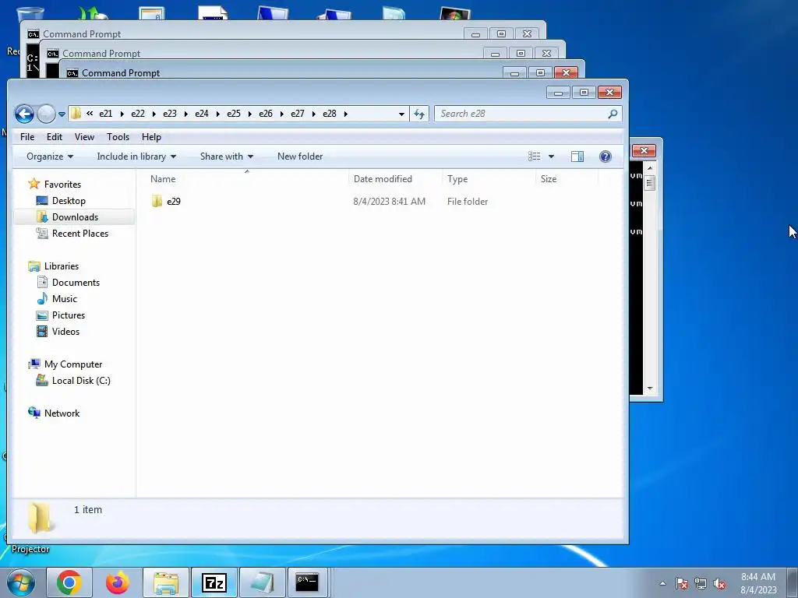Open Desktop in Favorites
Viewport: 798px width, 598px height.
coord(69,200)
